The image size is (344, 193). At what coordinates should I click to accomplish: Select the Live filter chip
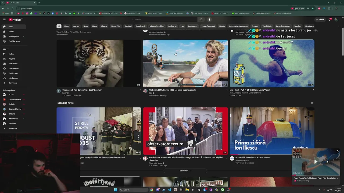tap(182, 26)
